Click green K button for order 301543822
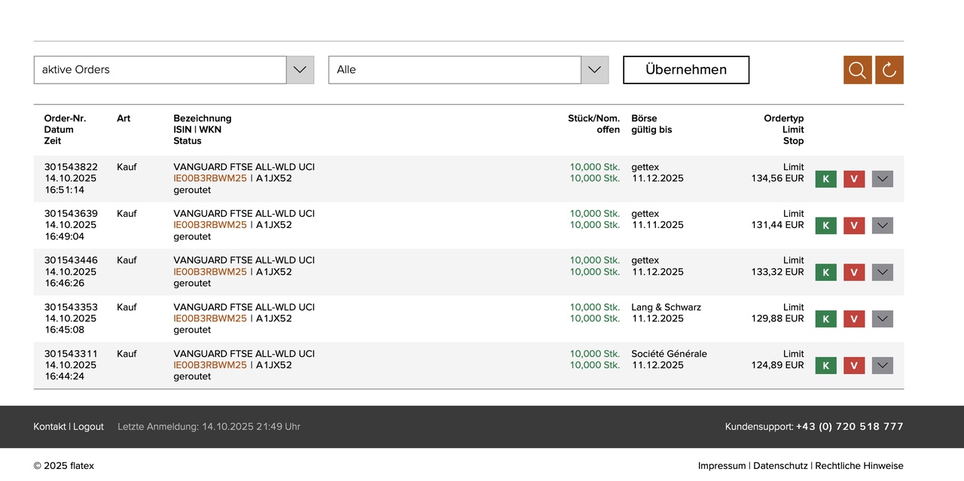The height and width of the screenshot is (481, 964). coord(825,179)
